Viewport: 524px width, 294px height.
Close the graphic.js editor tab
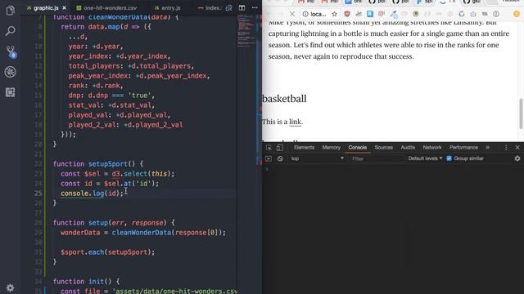click(64, 7)
